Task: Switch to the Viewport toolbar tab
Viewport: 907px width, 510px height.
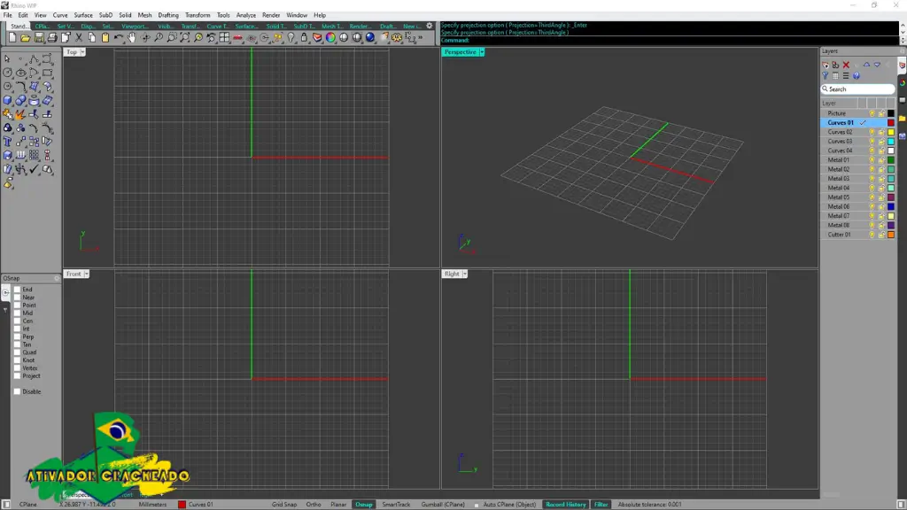Action: (135, 26)
